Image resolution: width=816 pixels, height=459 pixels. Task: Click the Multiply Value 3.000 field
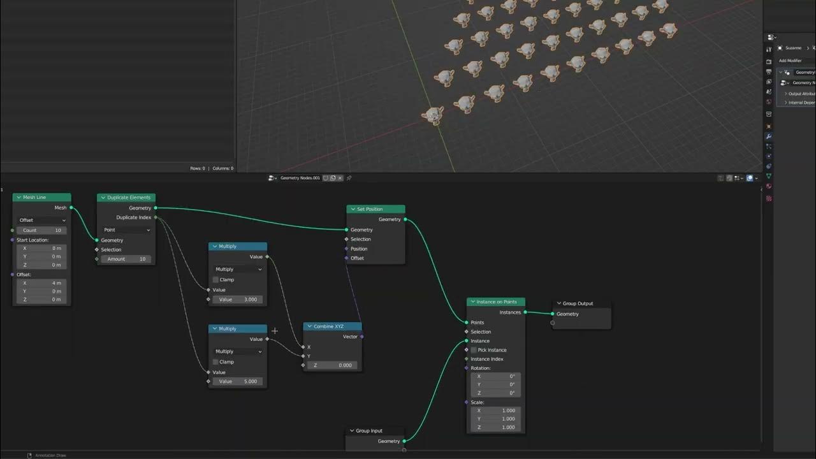pos(238,299)
